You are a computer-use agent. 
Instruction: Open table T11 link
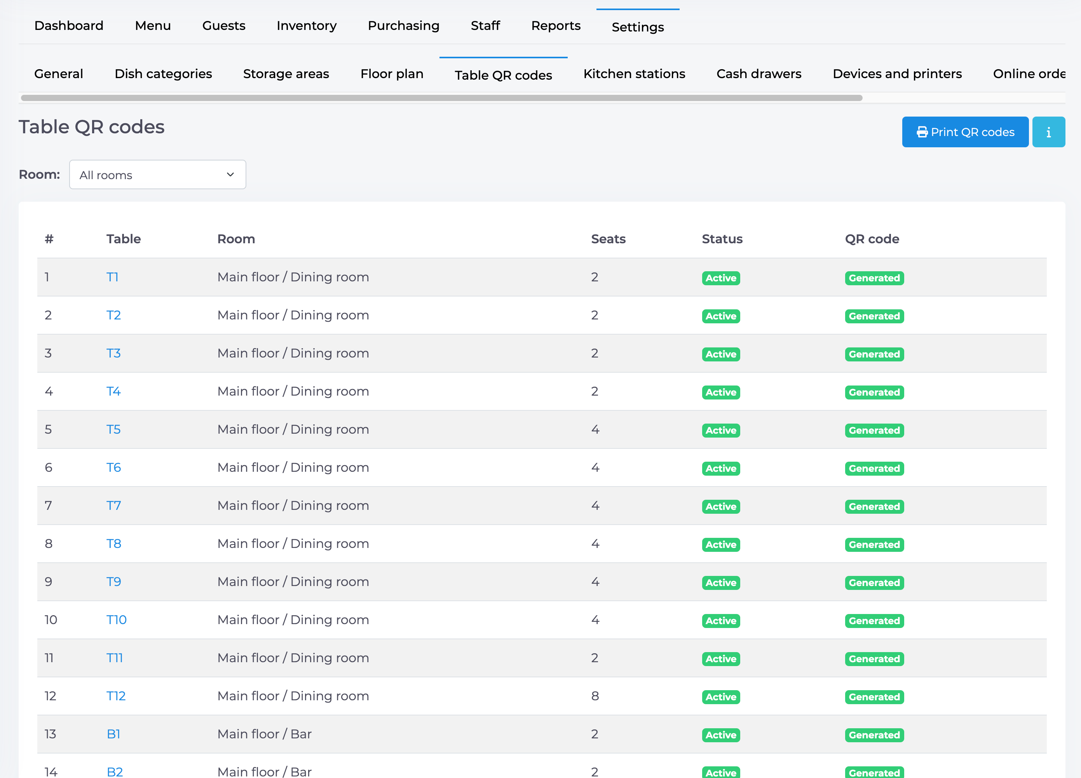point(114,658)
